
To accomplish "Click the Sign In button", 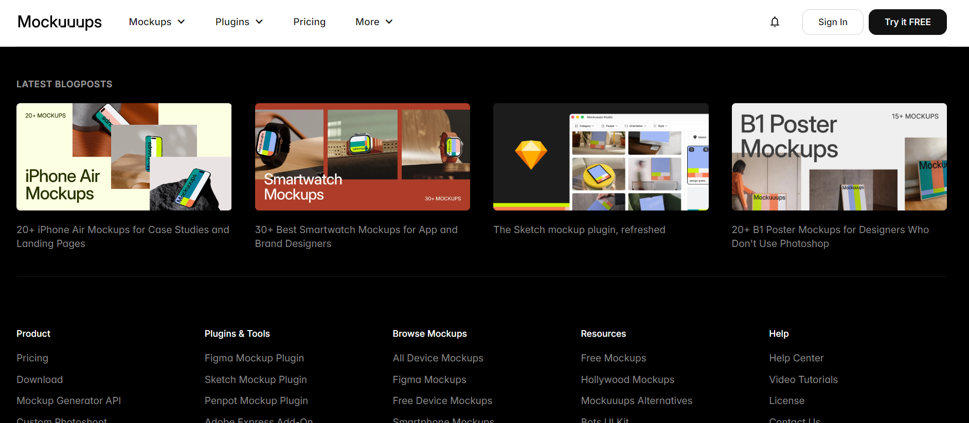I will coord(833,22).
